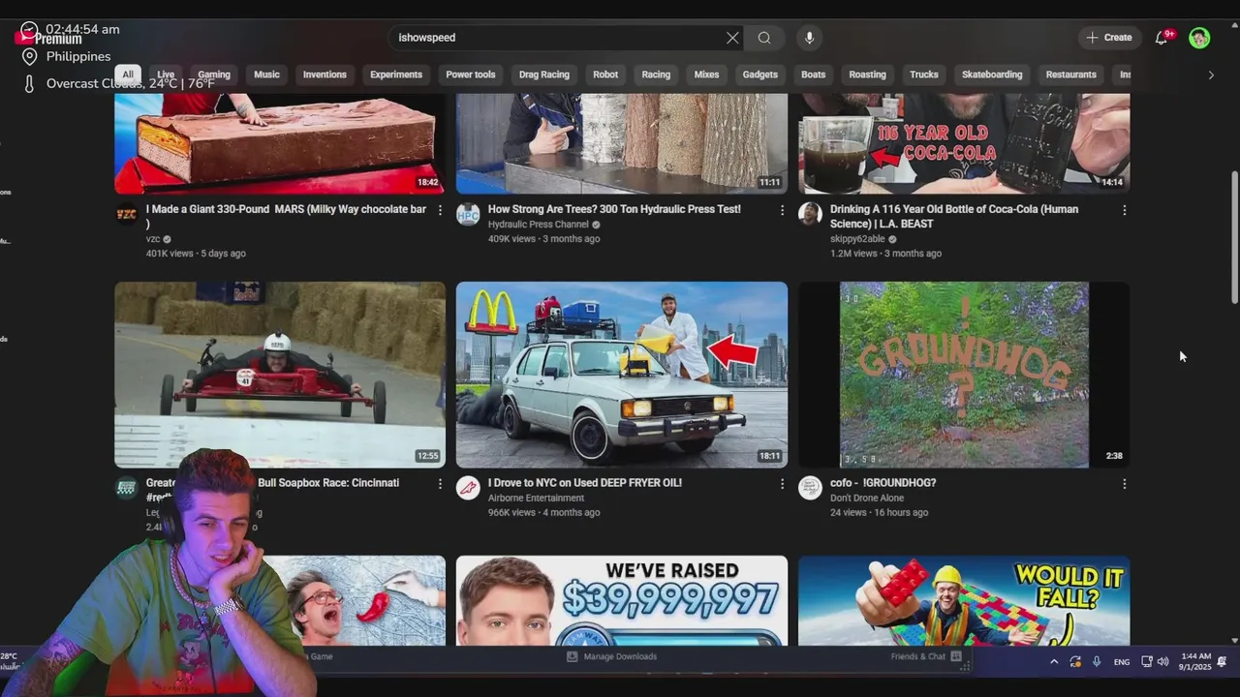Open skippy62able channel avatar

pos(810,214)
